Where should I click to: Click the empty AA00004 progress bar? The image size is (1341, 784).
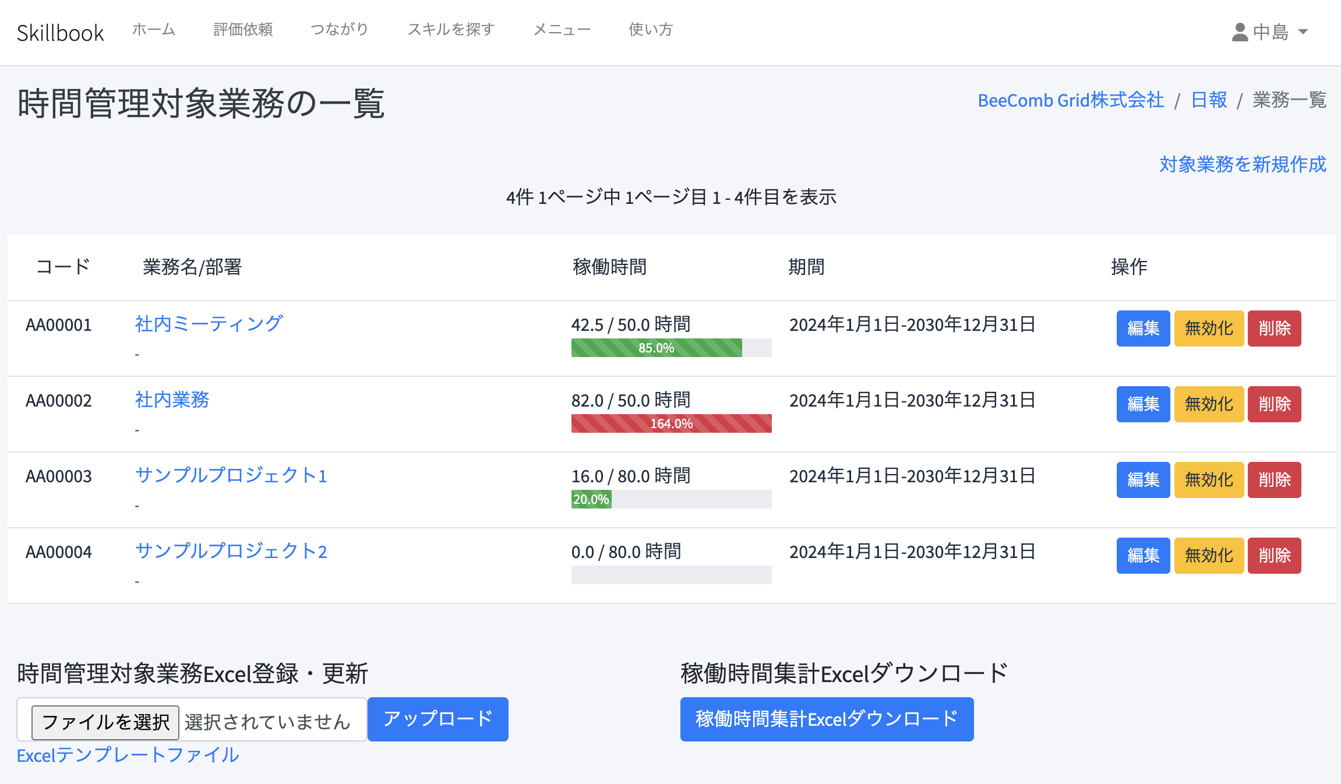pyautogui.click(x=671, y=575)
